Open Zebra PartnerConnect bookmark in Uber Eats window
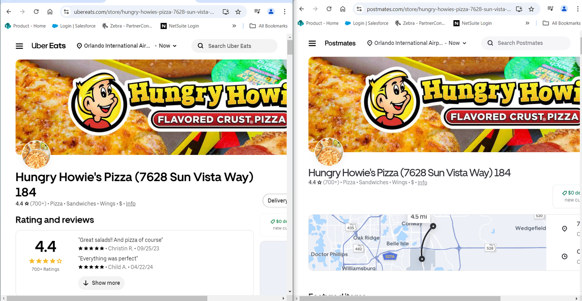 [x=127, y=26]
